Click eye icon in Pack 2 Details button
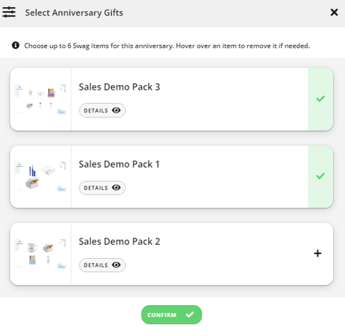Screen dimensions: 345x336 click(x=117, y=264)
